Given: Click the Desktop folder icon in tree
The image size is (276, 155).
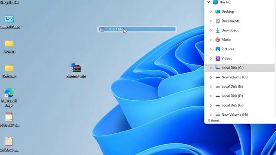Looking at the screenshot, I should click(x=217, y=12).
